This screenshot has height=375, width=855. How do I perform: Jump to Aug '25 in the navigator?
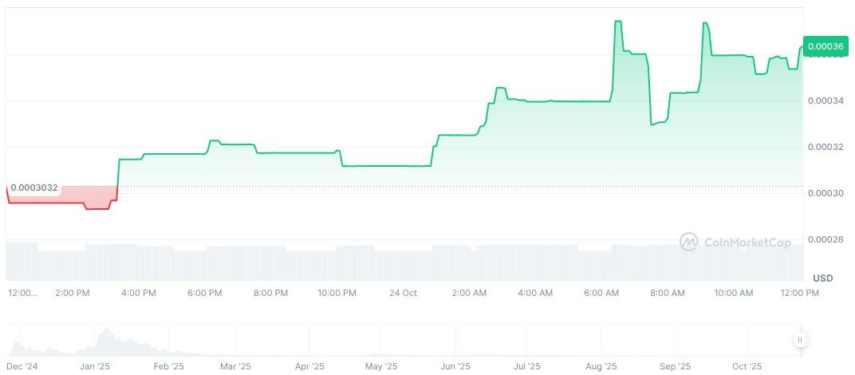click(x=601, y=367)
